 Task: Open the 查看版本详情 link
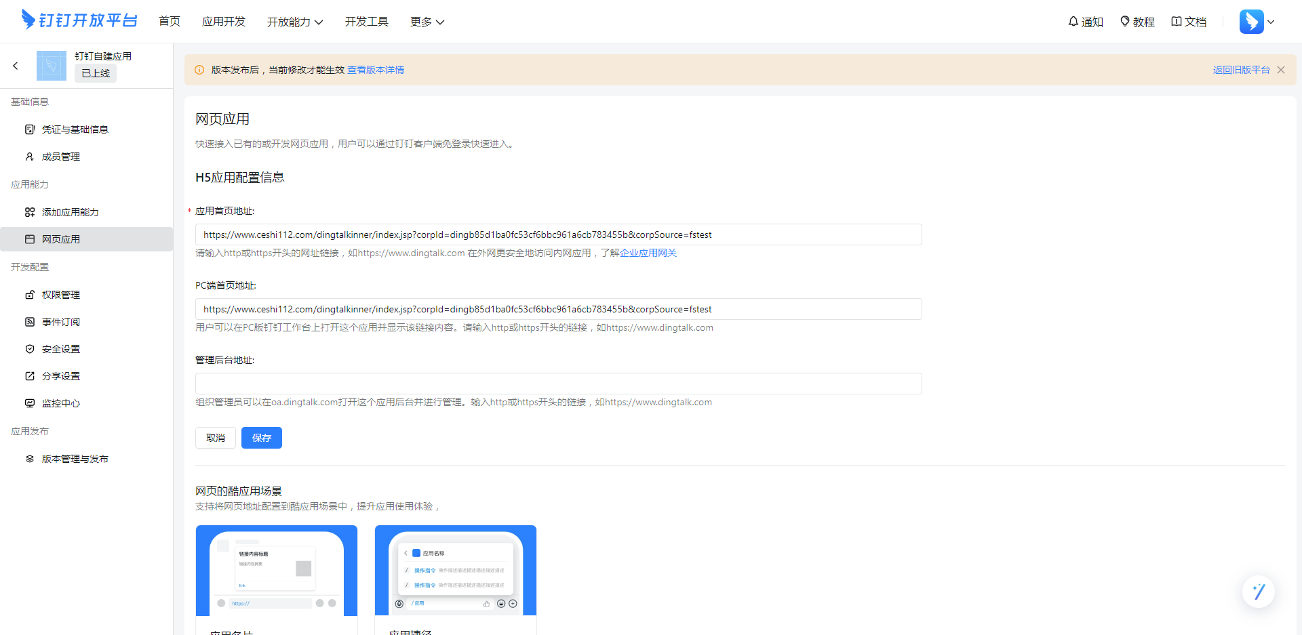point(376,70)
